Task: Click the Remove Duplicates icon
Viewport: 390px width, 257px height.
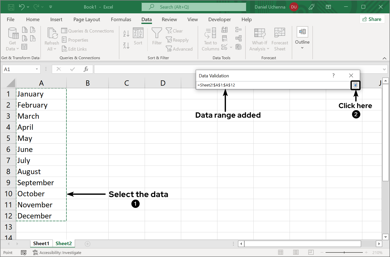Action: point(225,38)
